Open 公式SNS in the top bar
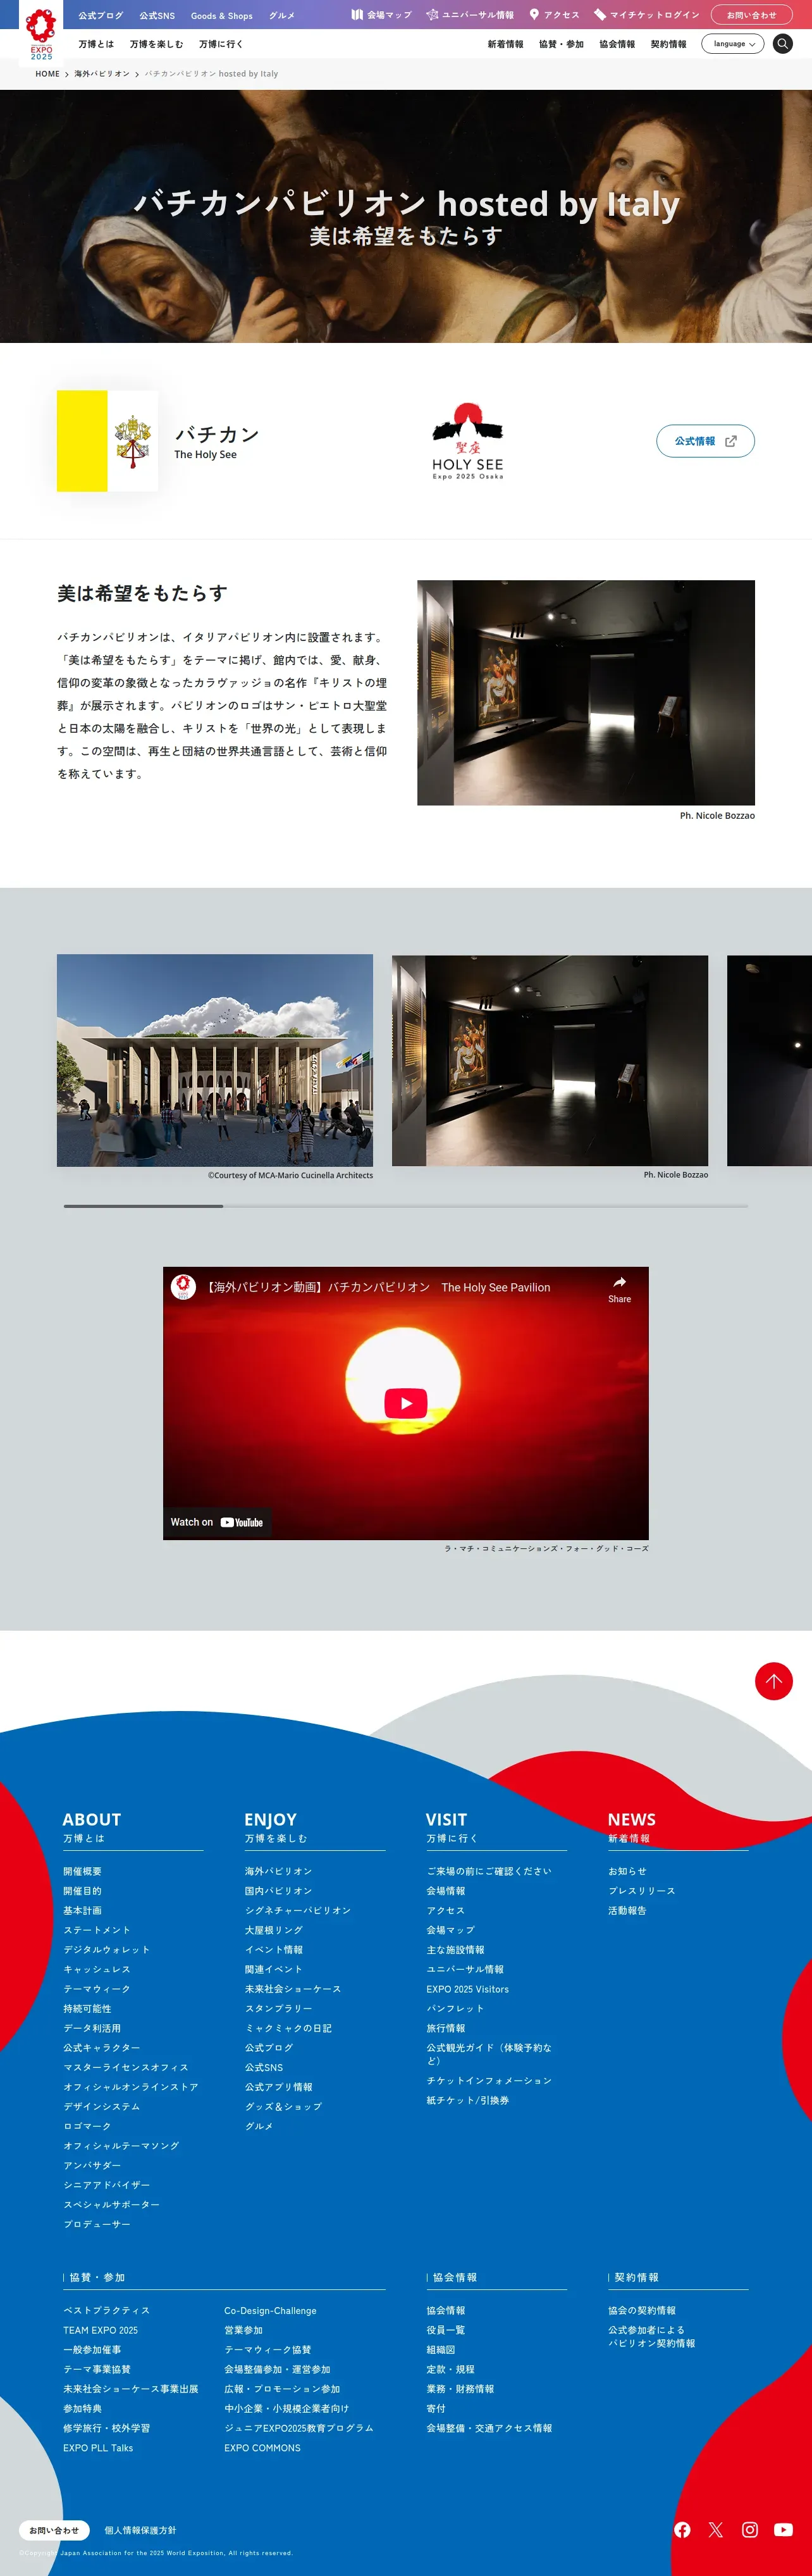 click(157, 16)
